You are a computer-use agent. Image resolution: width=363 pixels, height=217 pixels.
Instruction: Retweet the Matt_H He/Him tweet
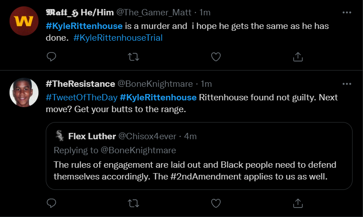134,57
